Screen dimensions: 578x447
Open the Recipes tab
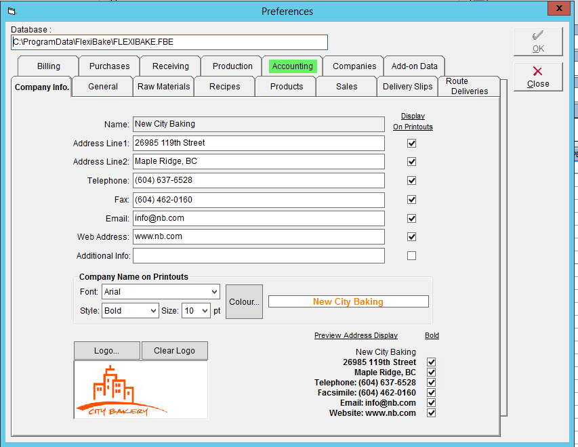click(x=224, y=87)
